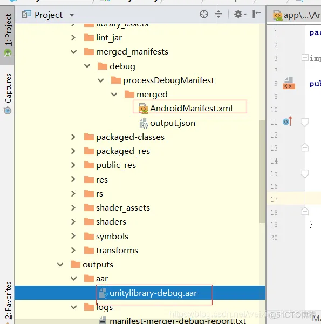
Task: Collapse the outputs folder
Action: pos(60,265)
